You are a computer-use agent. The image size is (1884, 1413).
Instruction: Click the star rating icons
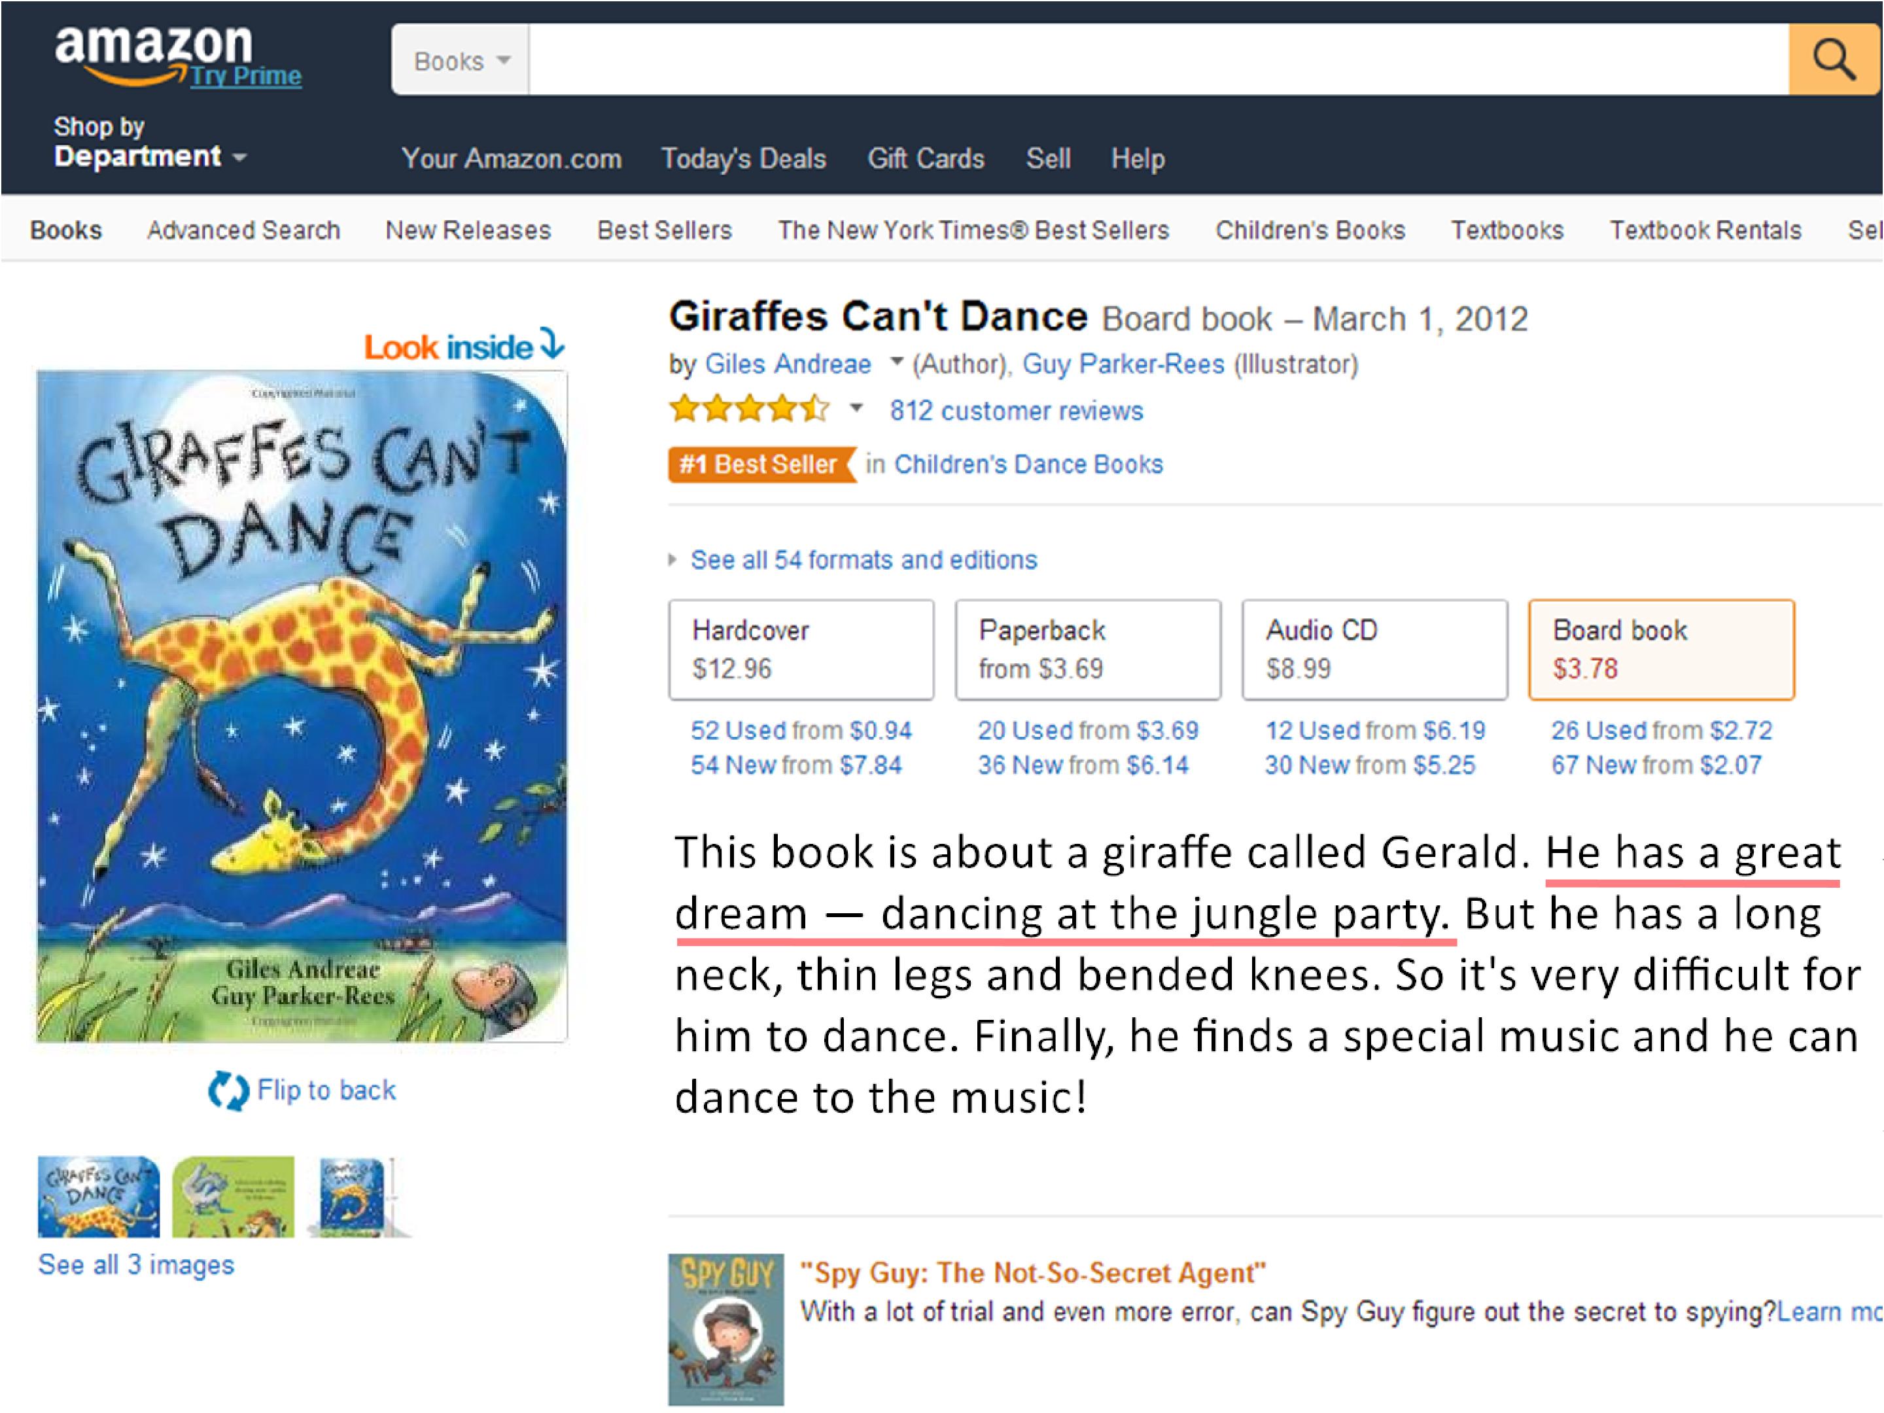pyautogui.click(x=748, y=410)
